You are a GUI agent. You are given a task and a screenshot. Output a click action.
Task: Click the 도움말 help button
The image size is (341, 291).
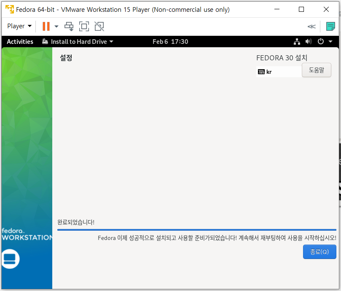[317, 70]
